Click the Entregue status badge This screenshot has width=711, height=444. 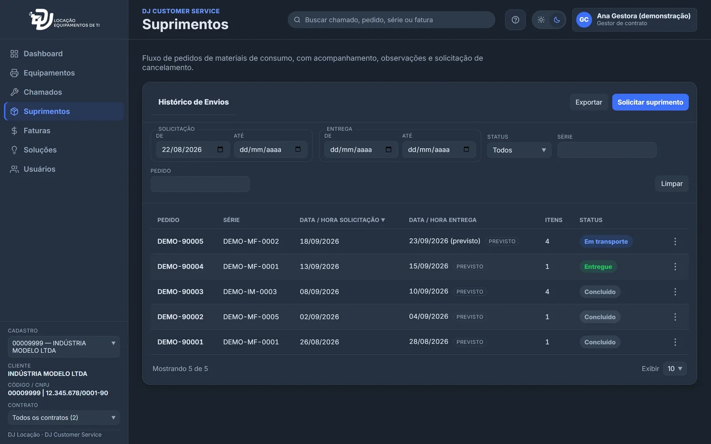(598, 266)
